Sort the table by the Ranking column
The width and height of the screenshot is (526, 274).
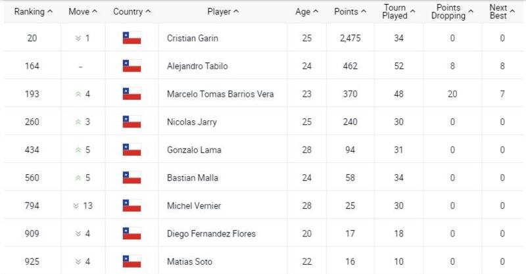34,12
